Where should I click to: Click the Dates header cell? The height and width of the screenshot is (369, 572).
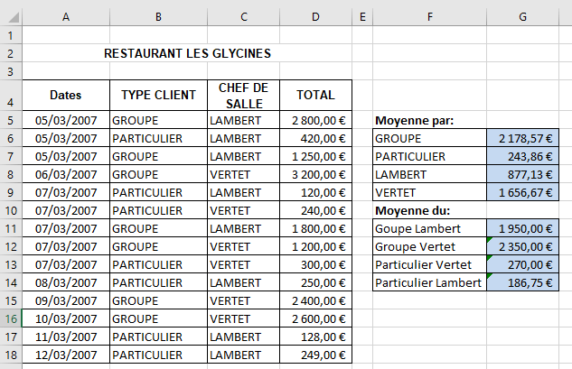coord(65,95)
